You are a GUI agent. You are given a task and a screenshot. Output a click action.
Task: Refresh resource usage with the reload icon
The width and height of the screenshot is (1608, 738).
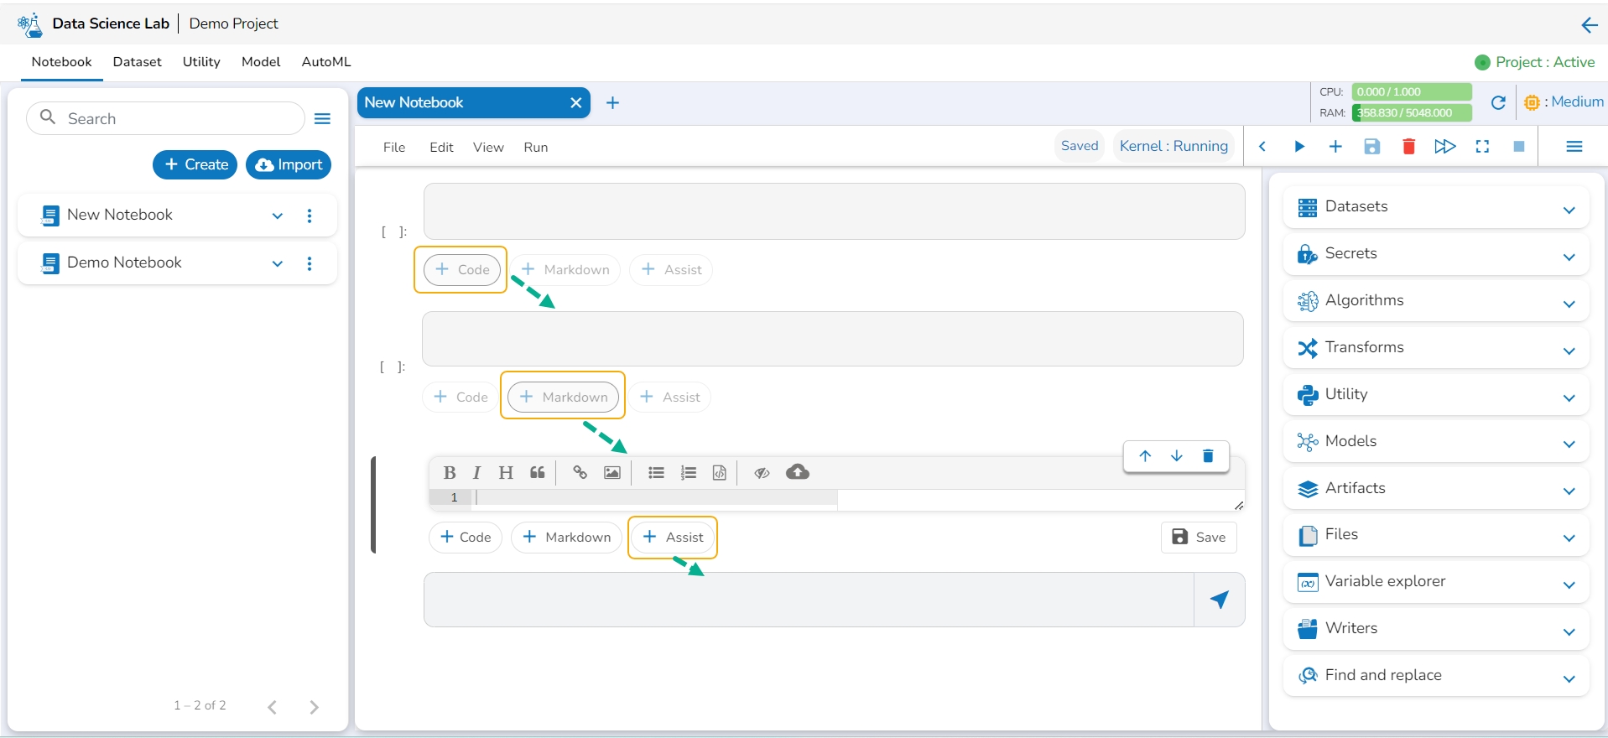pyautogui.click(x=1498, y=102)
